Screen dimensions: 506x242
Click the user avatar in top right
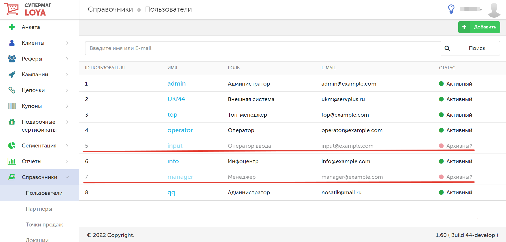[x=494, y=10]
